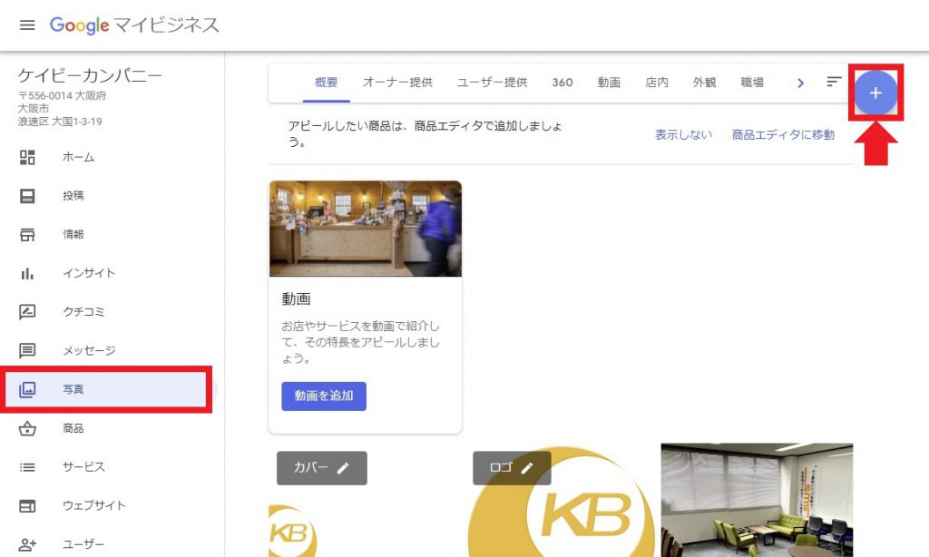Click pencil icon on ロゴ button
The width and height of the screenshot is (929, 557).
[527, 468]
